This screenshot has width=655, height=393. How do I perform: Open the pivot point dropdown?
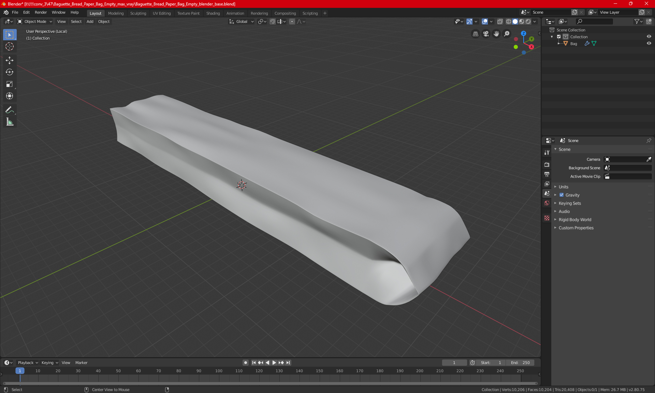click(262, 21)
